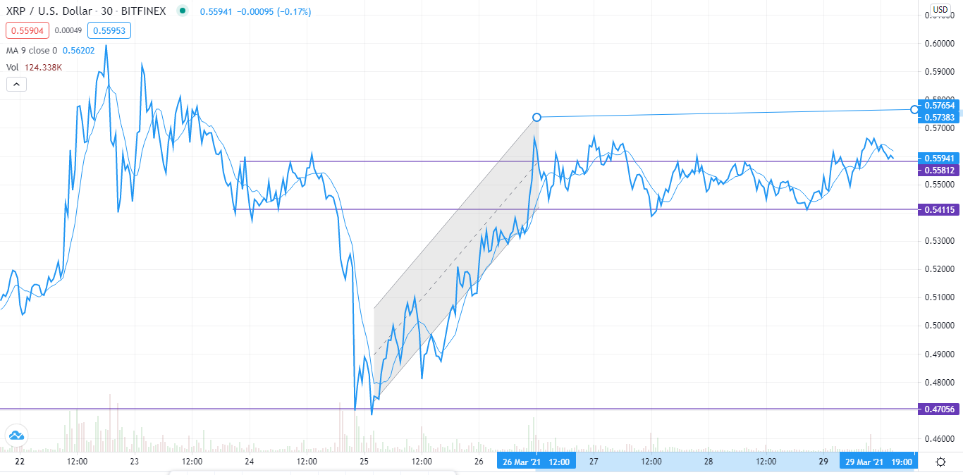The image size is (963, 475).
Task: Click the 26 Mar '21 12:00 time label
Action: pyautogui.click(x=536, y=462)
